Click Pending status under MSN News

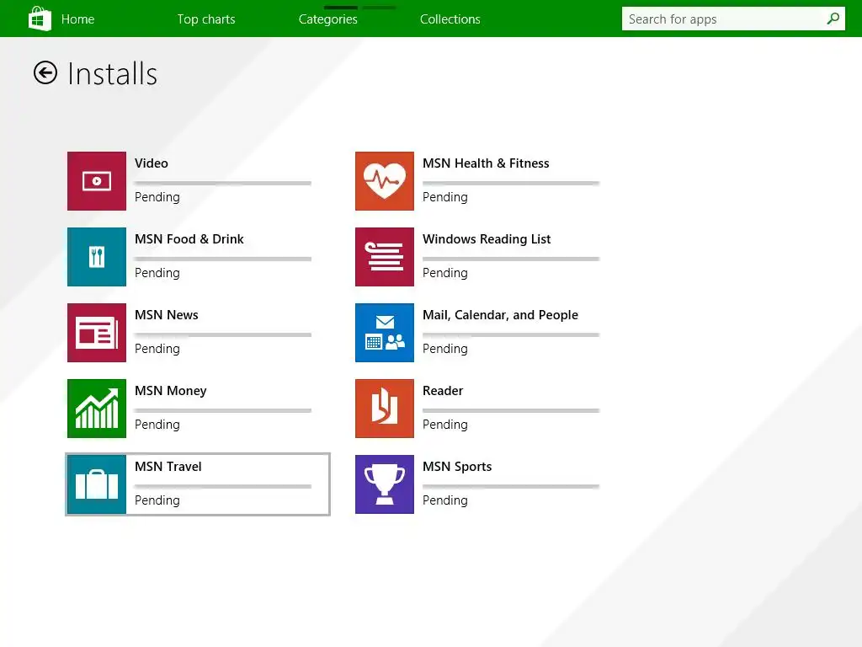tap(157, 349)
